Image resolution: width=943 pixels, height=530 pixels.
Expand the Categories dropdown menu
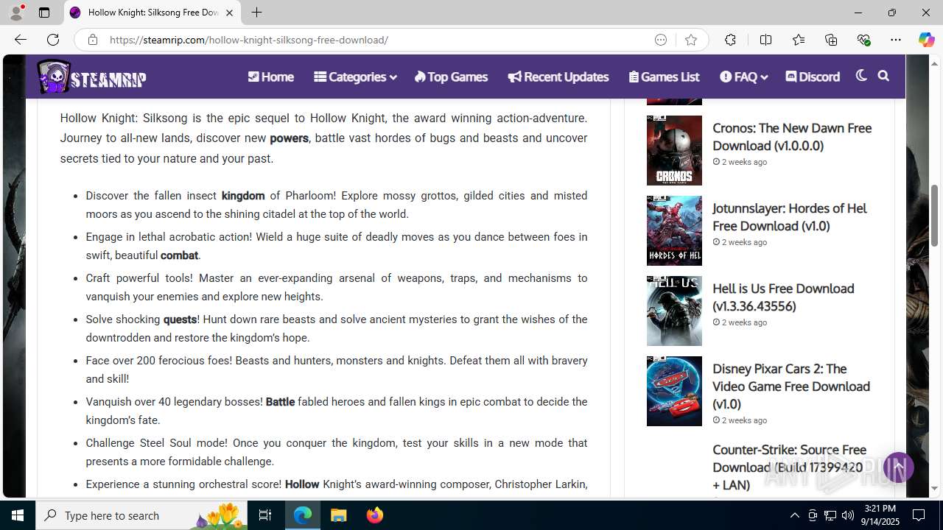click(x=354, y=77)
